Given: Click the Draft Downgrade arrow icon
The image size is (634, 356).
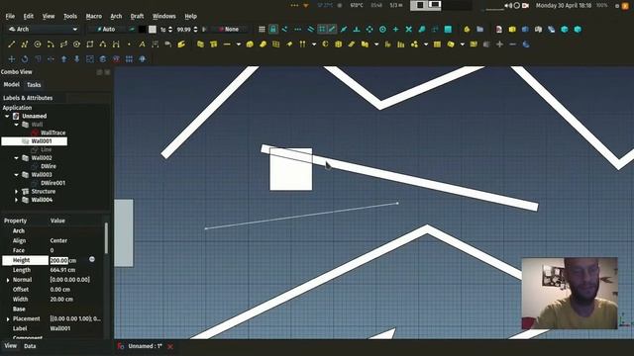Looking at the screenshot, I should 77,59.
